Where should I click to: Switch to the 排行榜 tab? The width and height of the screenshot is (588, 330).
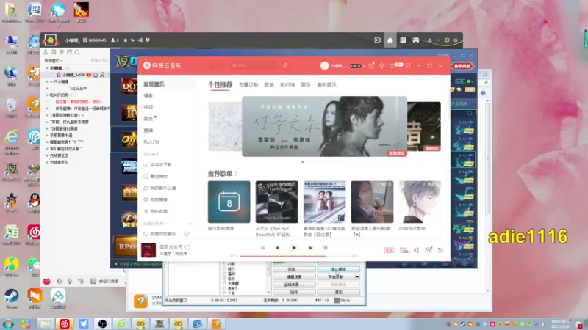(287, 85)
